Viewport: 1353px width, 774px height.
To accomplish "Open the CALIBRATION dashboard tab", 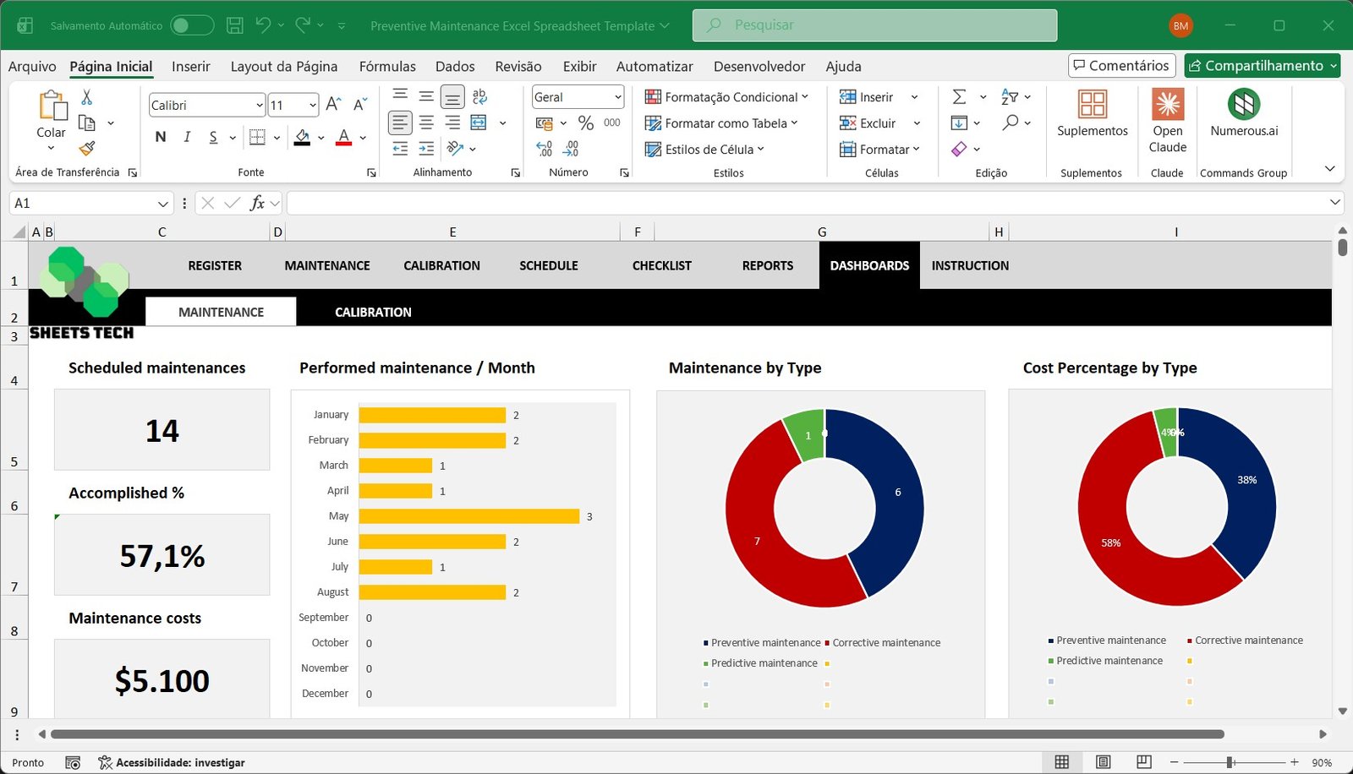I will [x=373, y=312].
